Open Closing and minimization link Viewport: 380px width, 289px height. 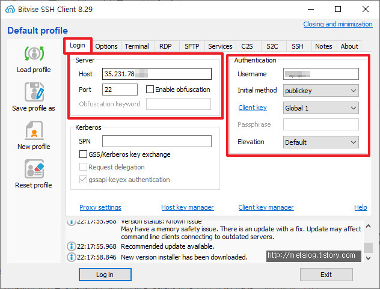(338, 24)
